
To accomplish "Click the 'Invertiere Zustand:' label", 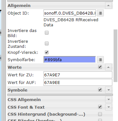I will tap(18, 44).
